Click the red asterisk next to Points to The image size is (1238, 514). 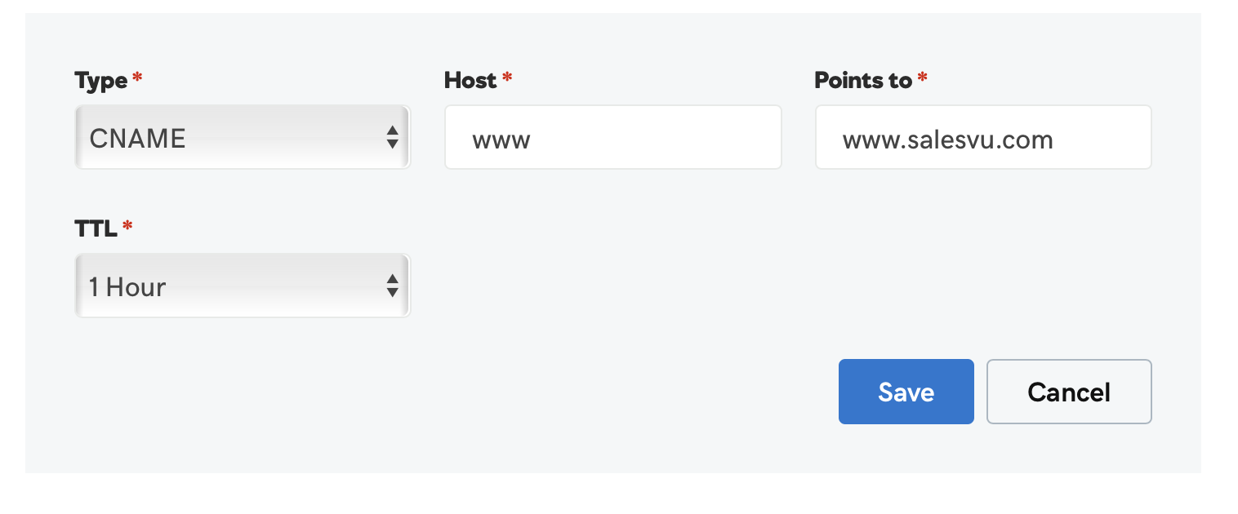pyautogui.click(x=923, y=78)
